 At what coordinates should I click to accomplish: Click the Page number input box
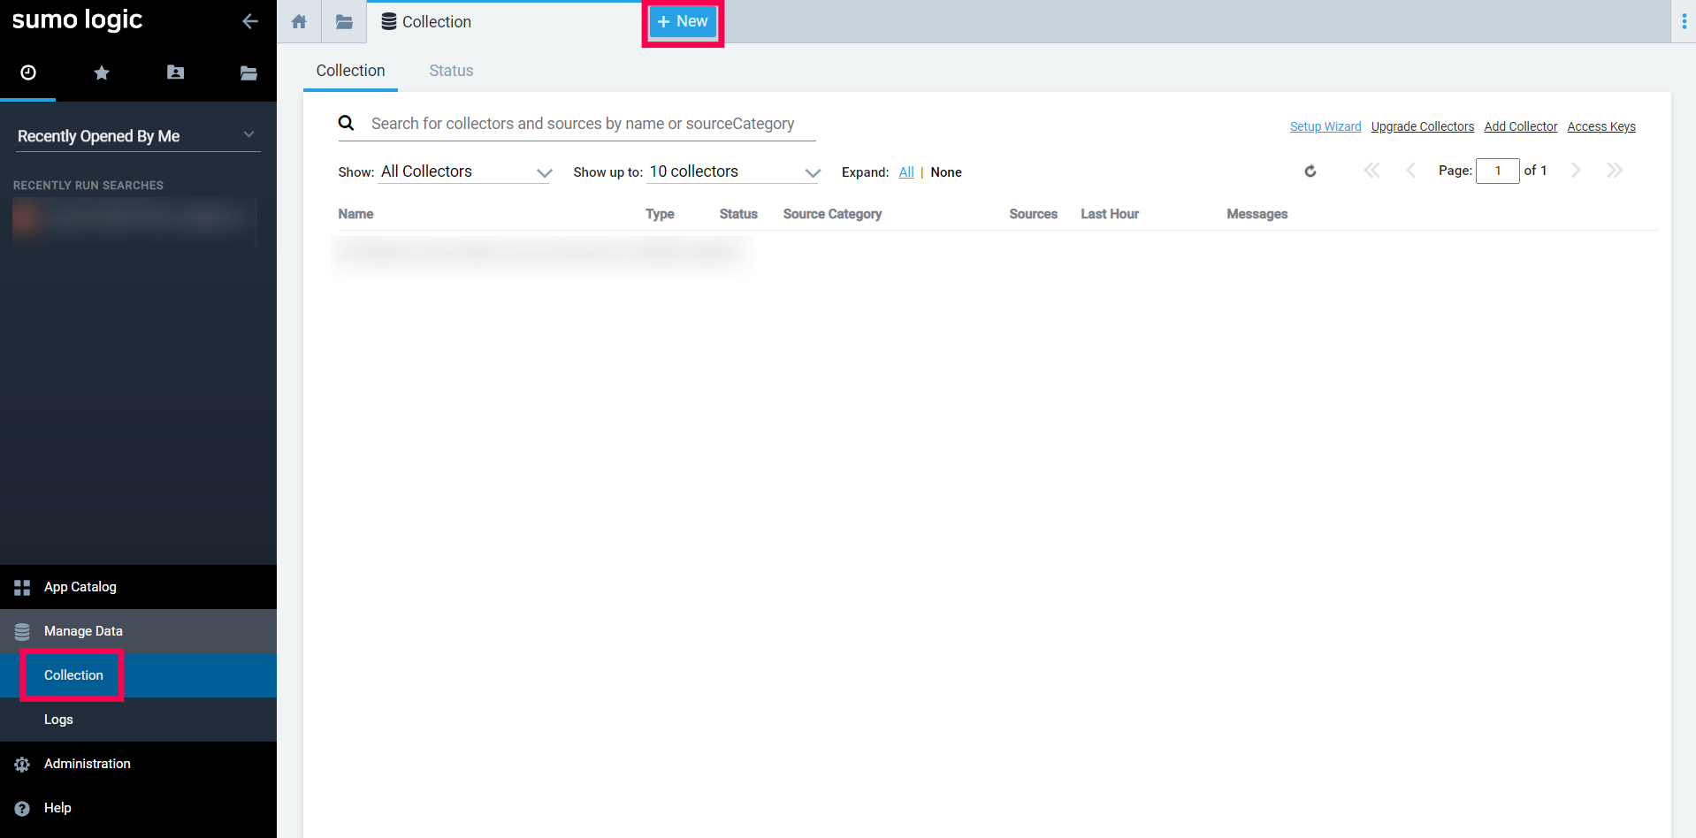(x=1498, y=171)
